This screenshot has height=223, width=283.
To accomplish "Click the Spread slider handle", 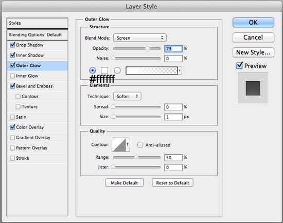I will [x=113, y=106].
